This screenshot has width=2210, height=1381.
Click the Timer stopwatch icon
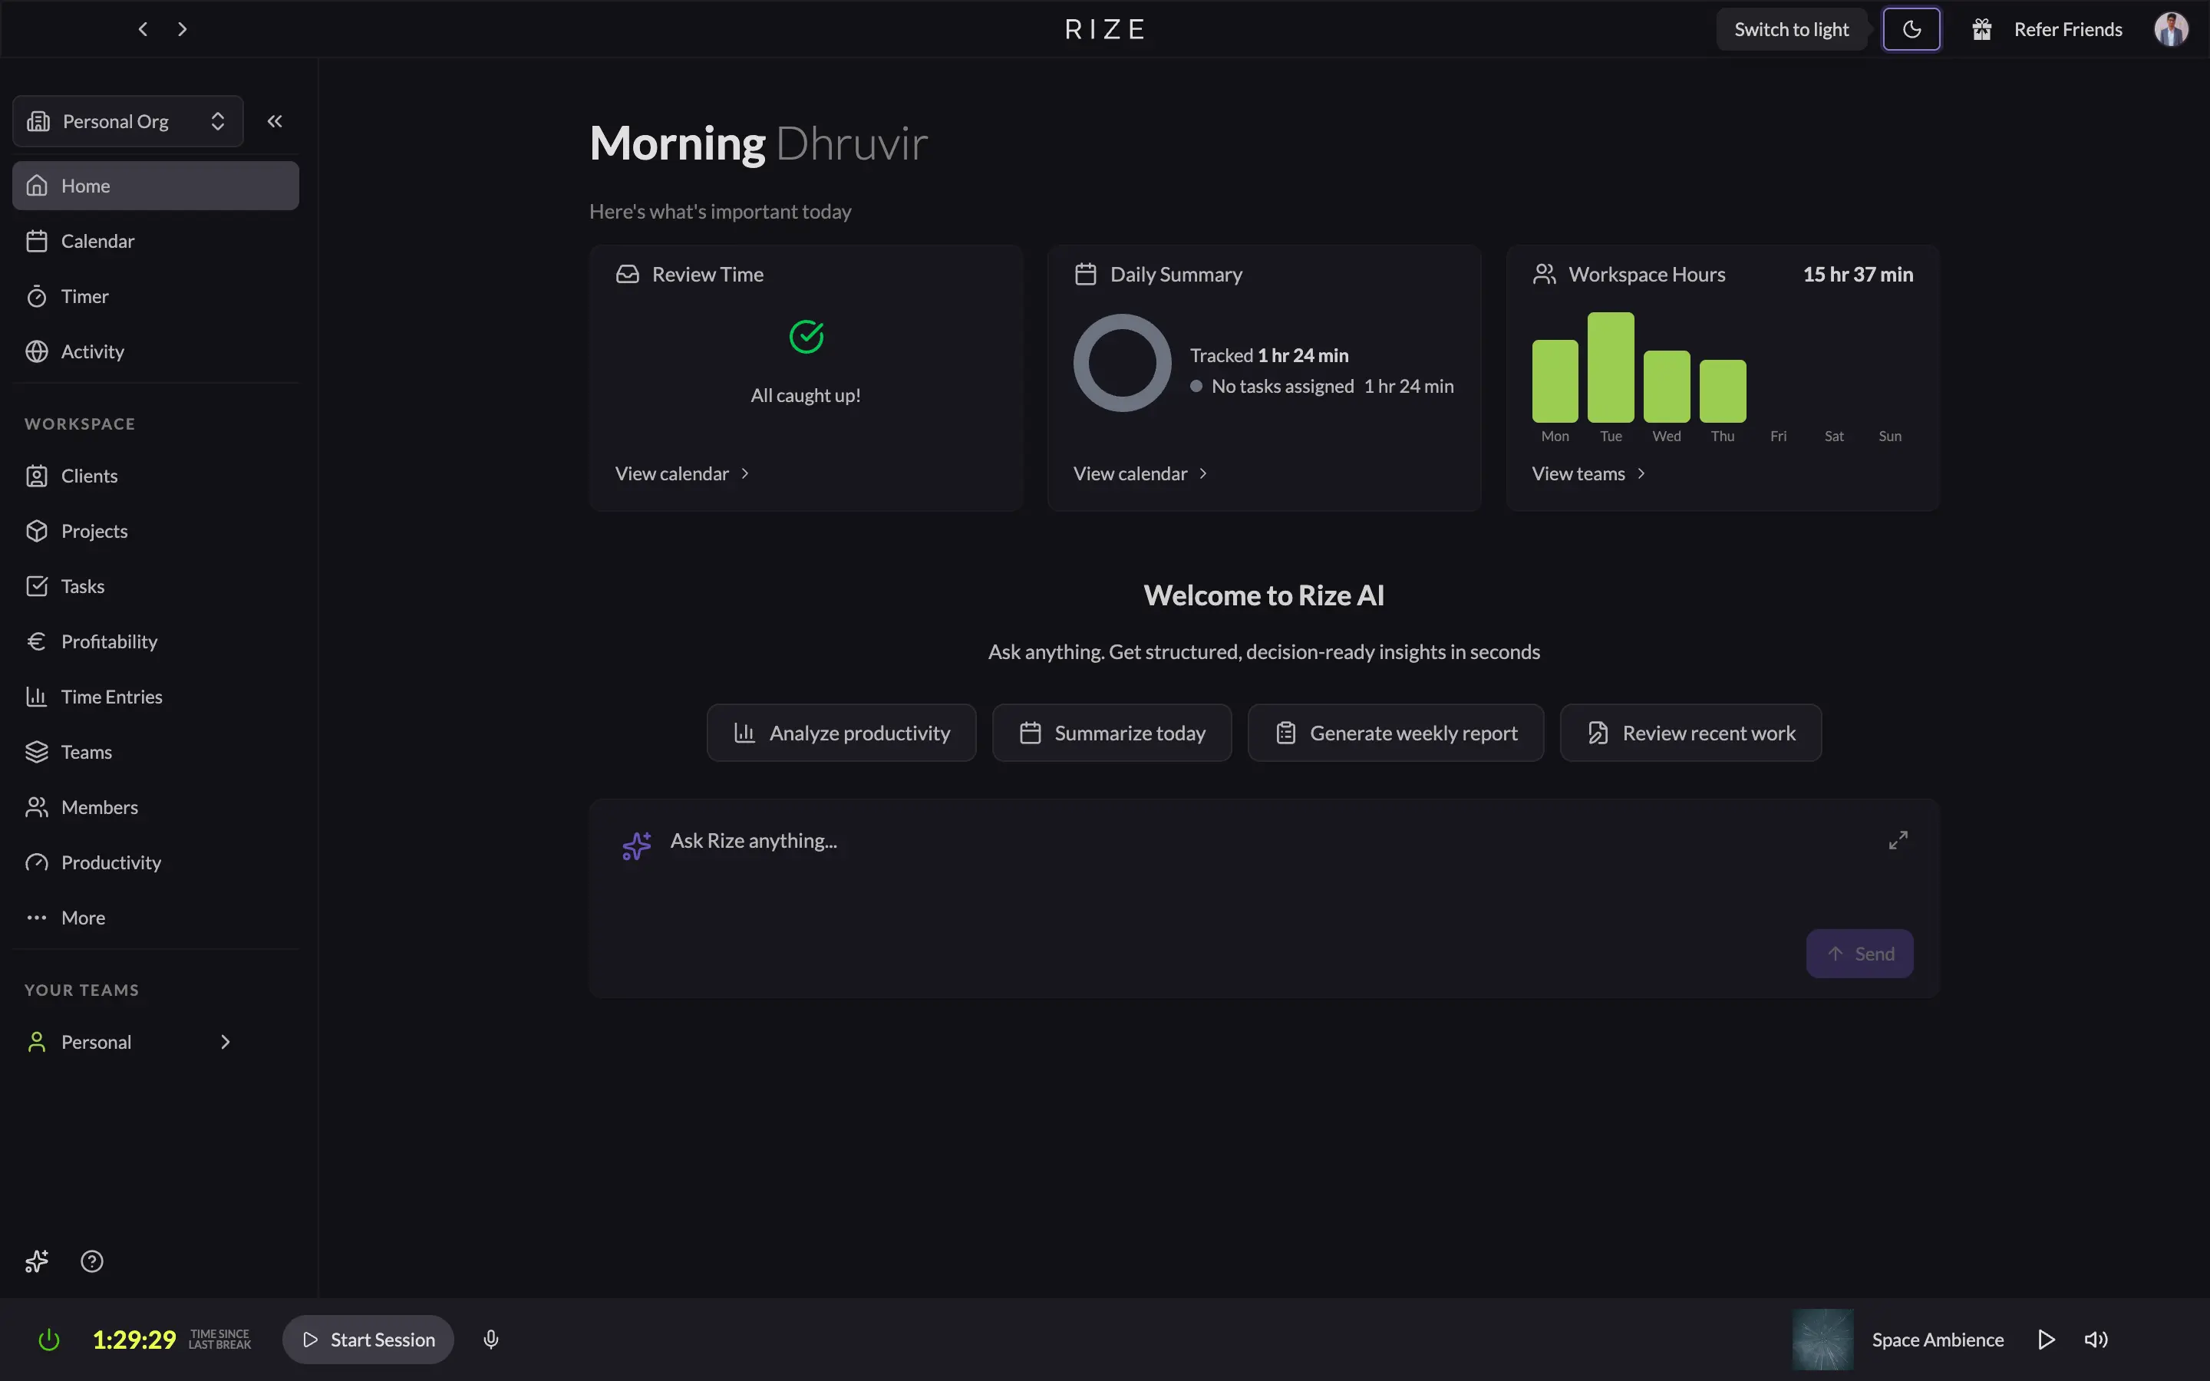click(37, 296)
